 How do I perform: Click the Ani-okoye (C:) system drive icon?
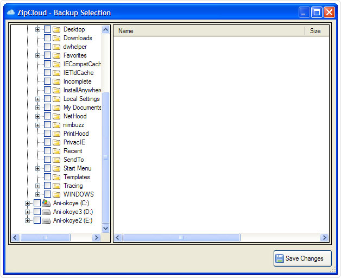(x=46, y=203)
